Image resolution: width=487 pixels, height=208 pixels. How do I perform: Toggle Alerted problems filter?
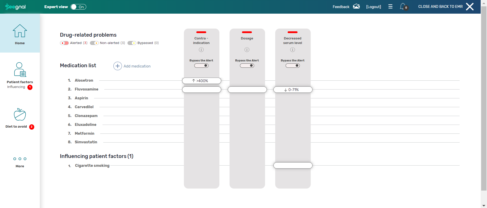tap(64, 43)
